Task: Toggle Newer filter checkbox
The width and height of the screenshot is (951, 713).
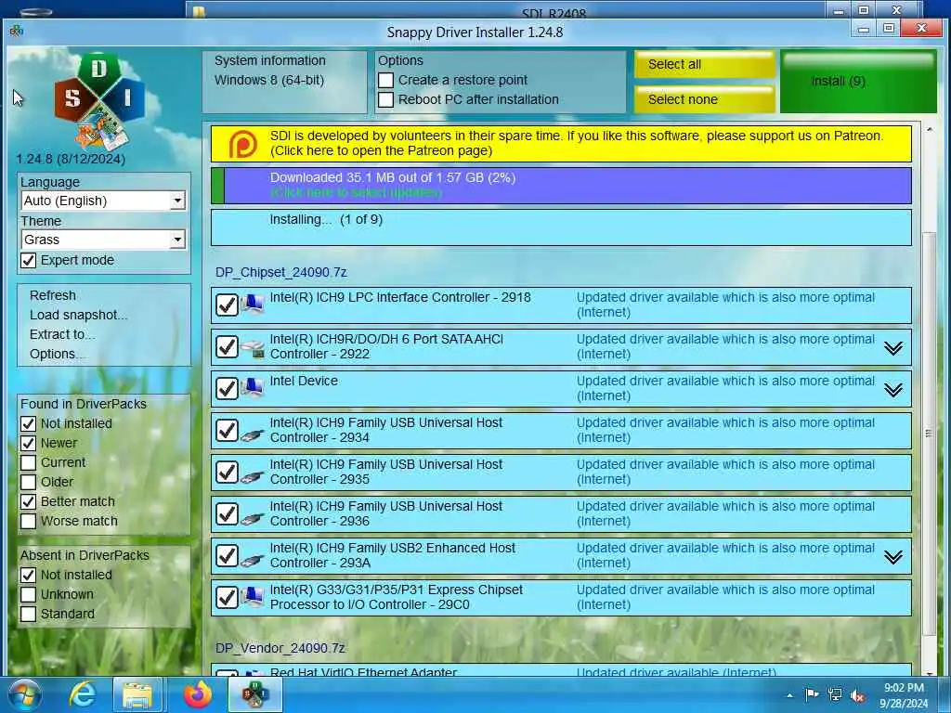Action: click(29, 443)
